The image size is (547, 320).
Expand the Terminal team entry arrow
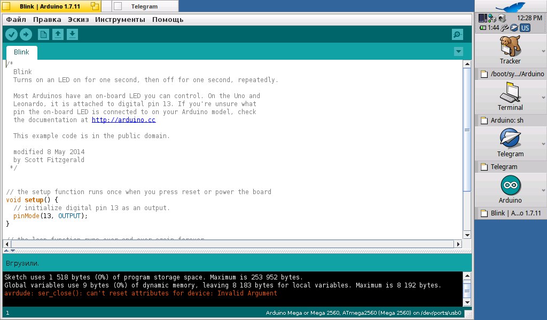543,98
